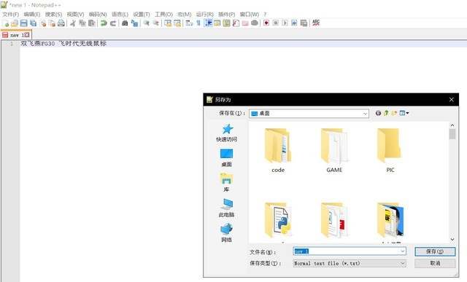Click the text line 双飞燕FG30 in editor
Viewport: 467px width, 282px height.
[63, 44]
